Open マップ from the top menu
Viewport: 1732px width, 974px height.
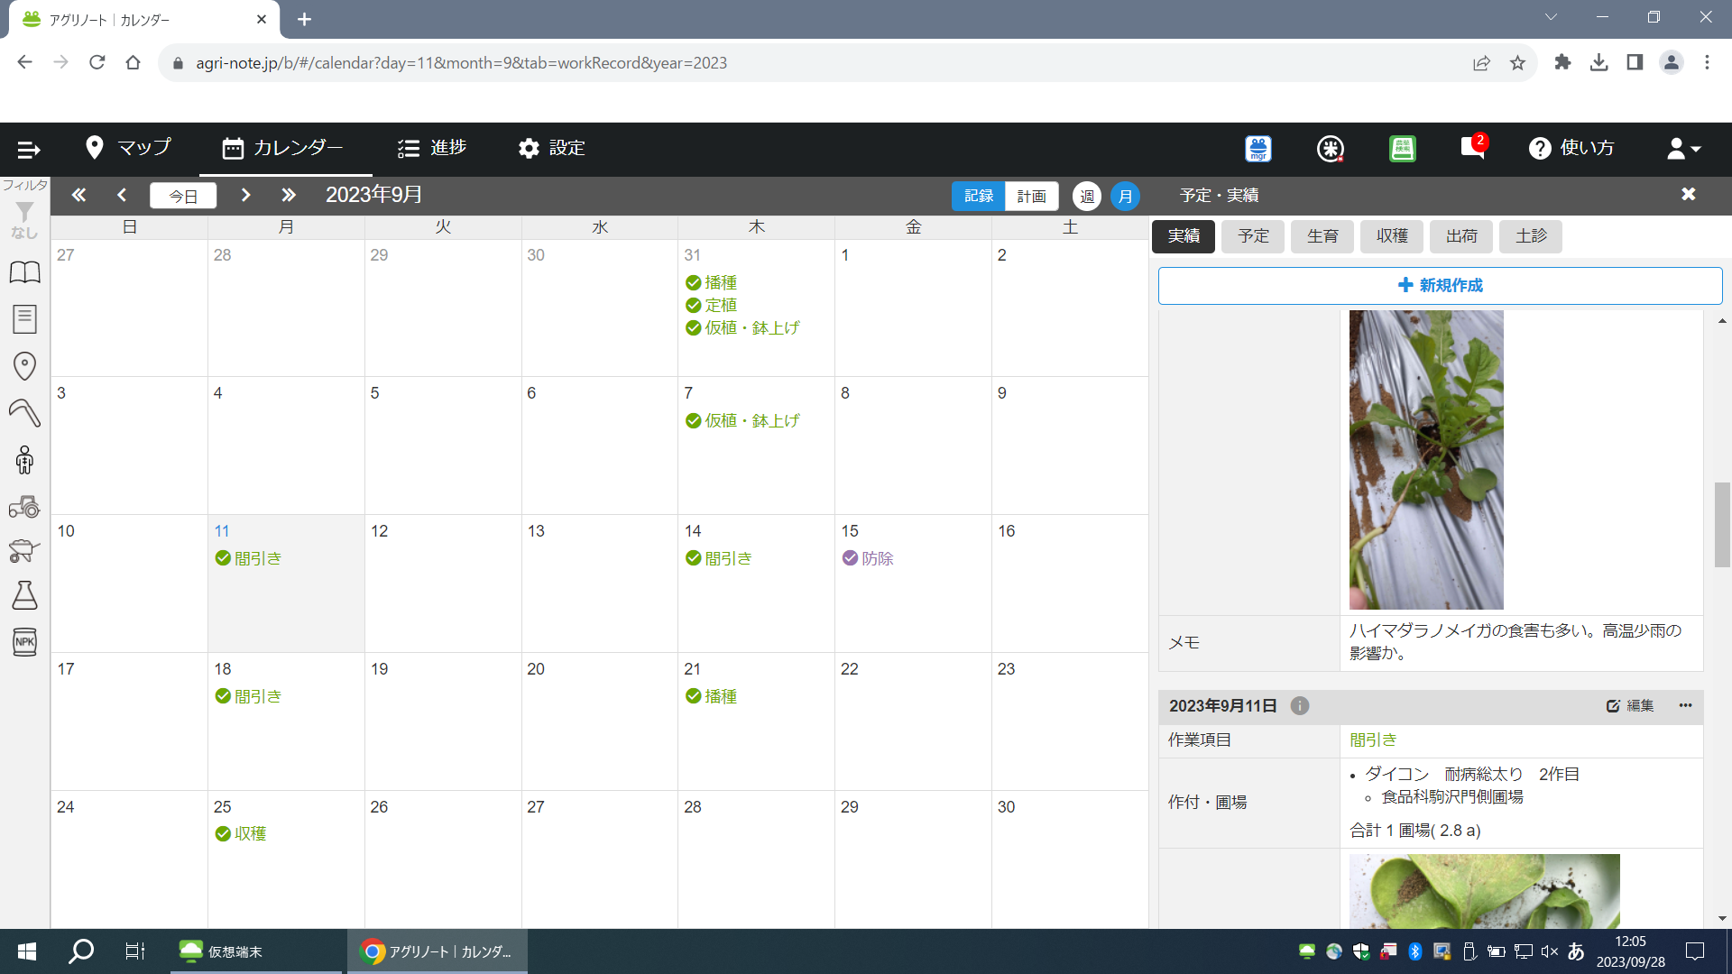pos(128,148)
